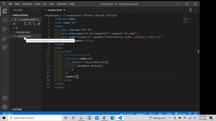Open the Manage gear icon
The image size is (216, 121).
[5, 107]
